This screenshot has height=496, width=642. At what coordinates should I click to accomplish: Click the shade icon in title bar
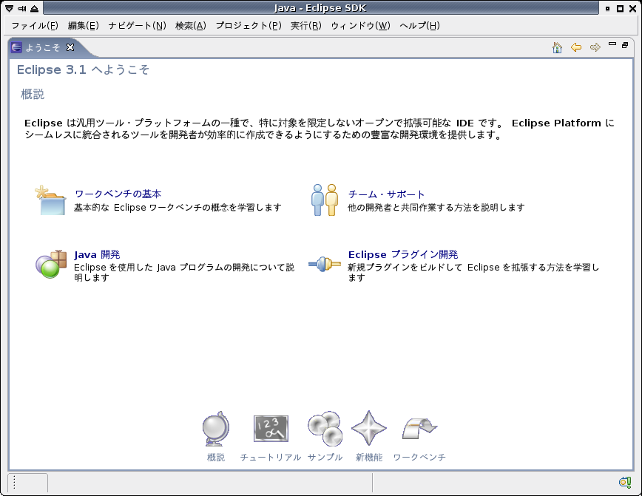click(34, 8)
